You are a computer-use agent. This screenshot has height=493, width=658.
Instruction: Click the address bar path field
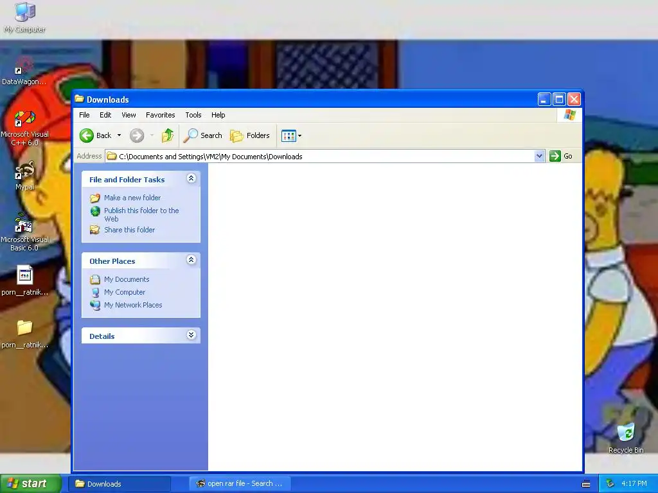click(320, 157)
